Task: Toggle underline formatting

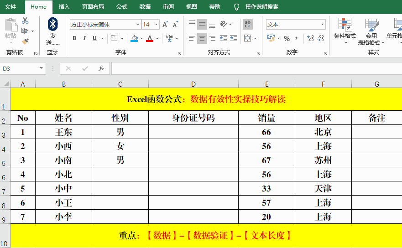Action: pos(94,38)
